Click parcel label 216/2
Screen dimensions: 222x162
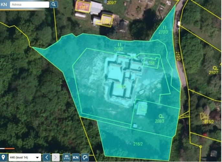point(138,144)
